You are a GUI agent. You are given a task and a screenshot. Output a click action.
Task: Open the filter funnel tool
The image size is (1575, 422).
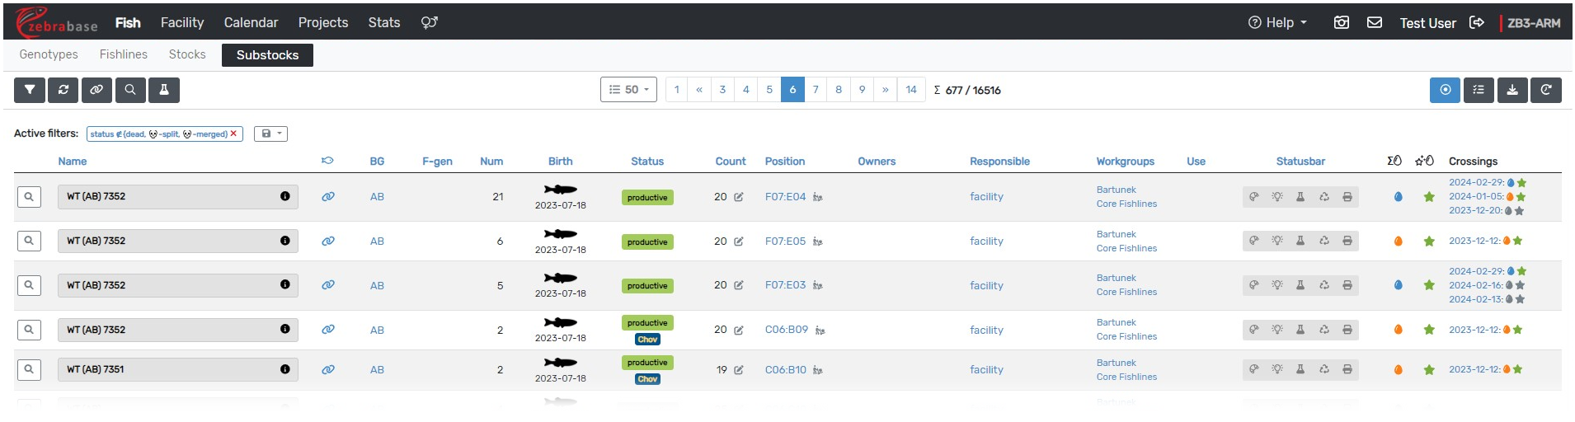[30, 90]
